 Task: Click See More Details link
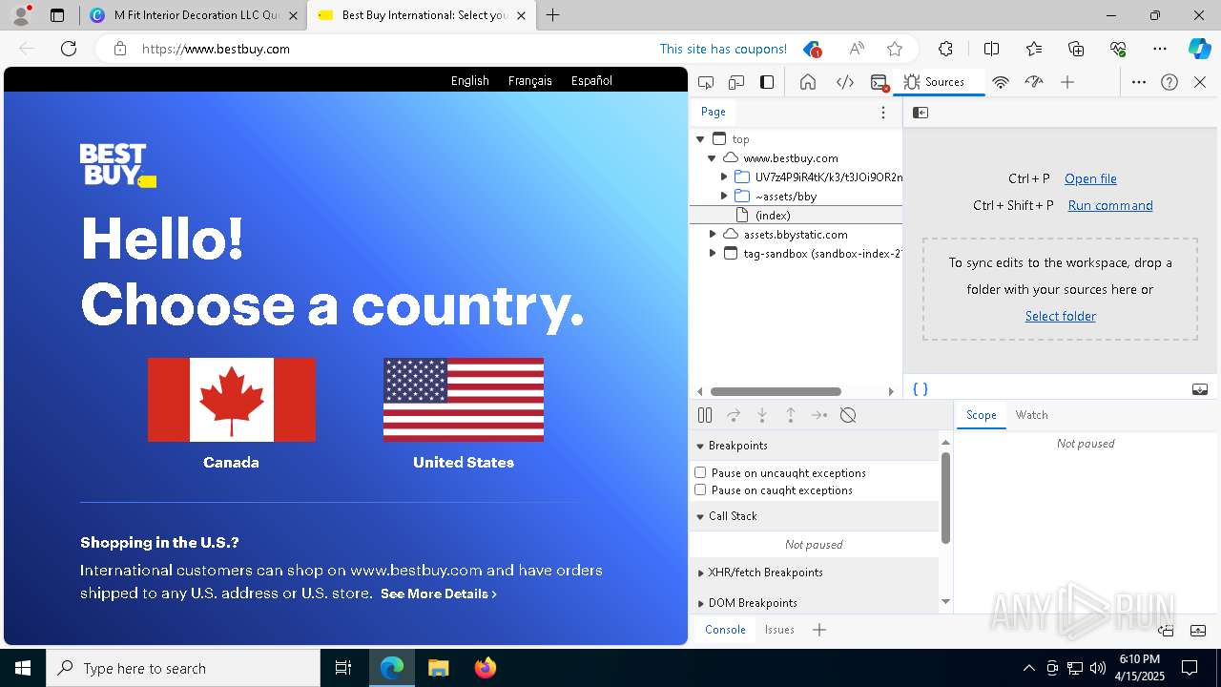439,593
